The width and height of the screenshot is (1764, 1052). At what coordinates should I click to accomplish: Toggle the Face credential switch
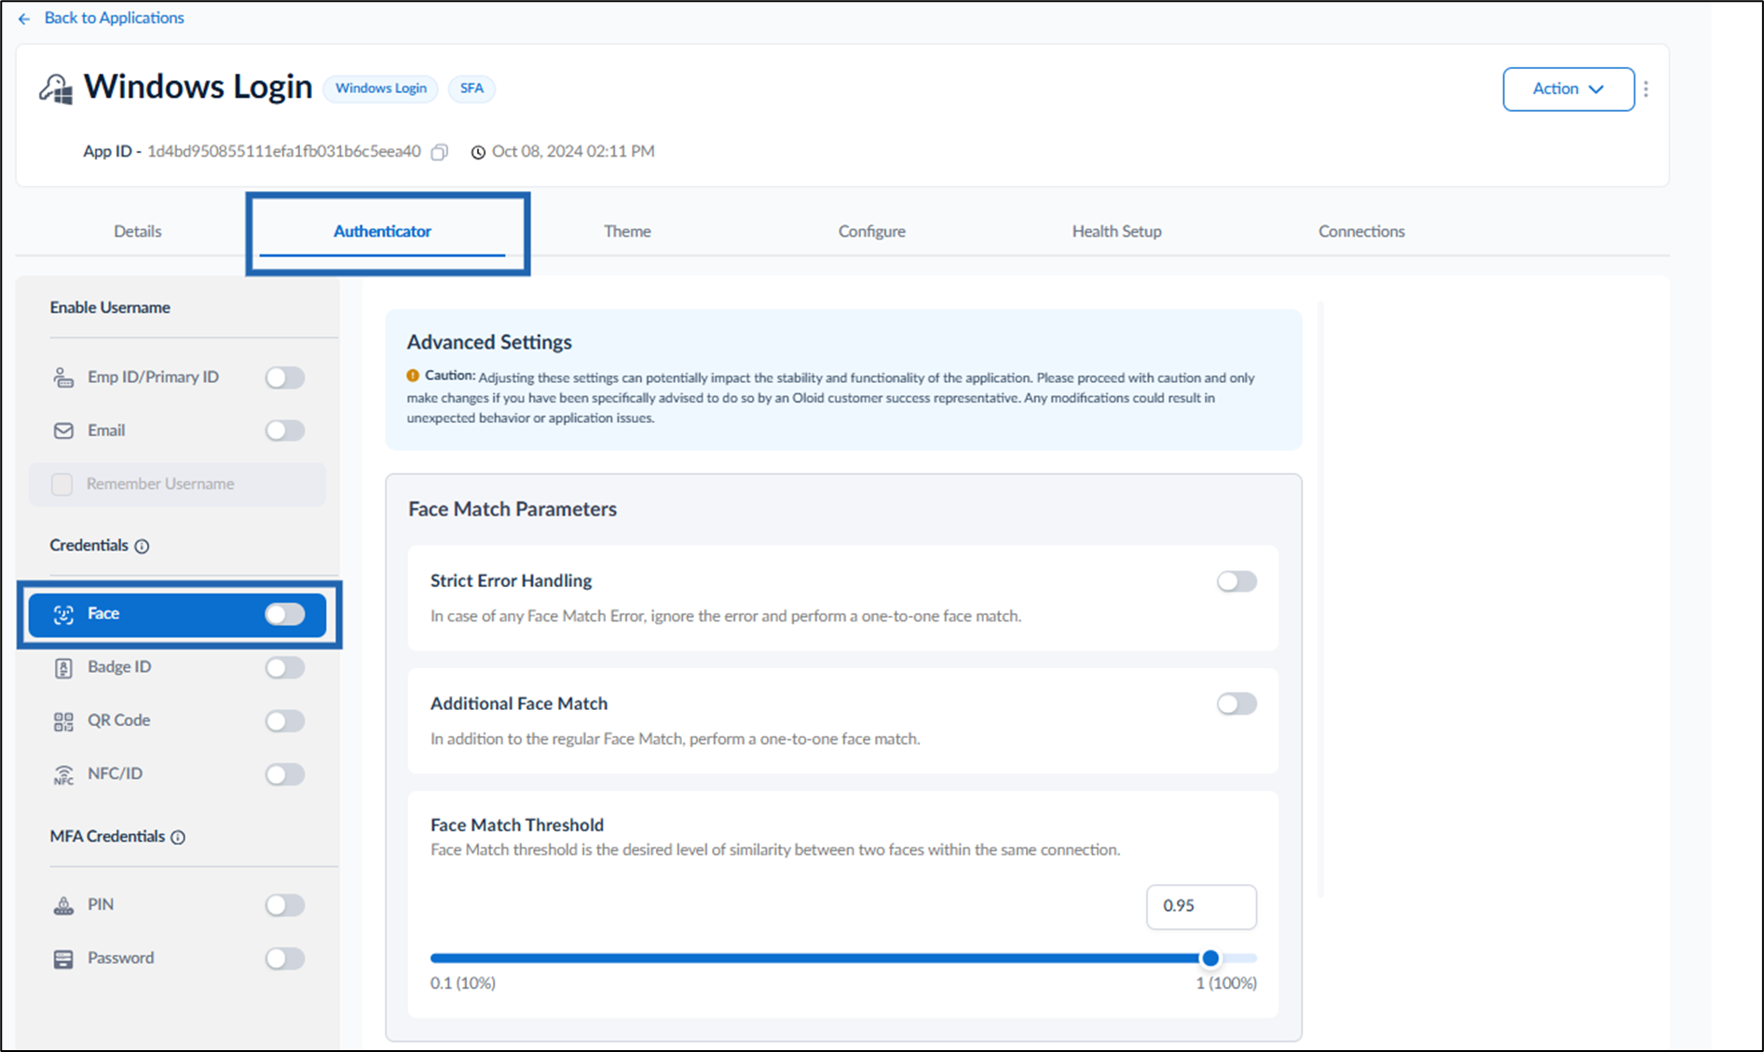[285, 614]
